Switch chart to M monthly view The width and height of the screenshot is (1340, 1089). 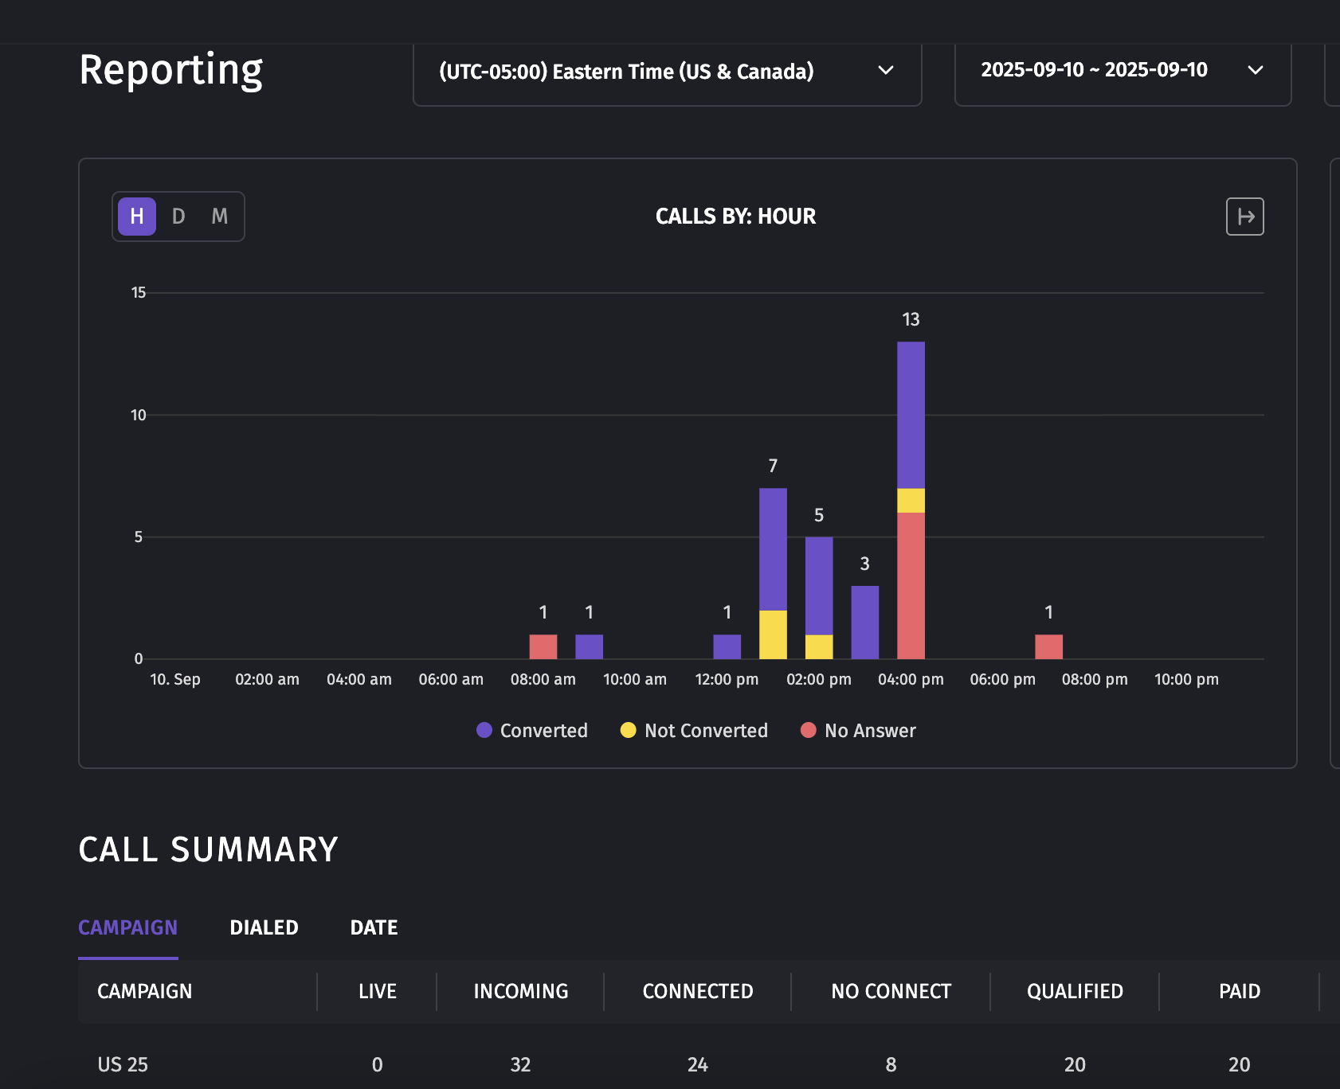pos(220,217)
